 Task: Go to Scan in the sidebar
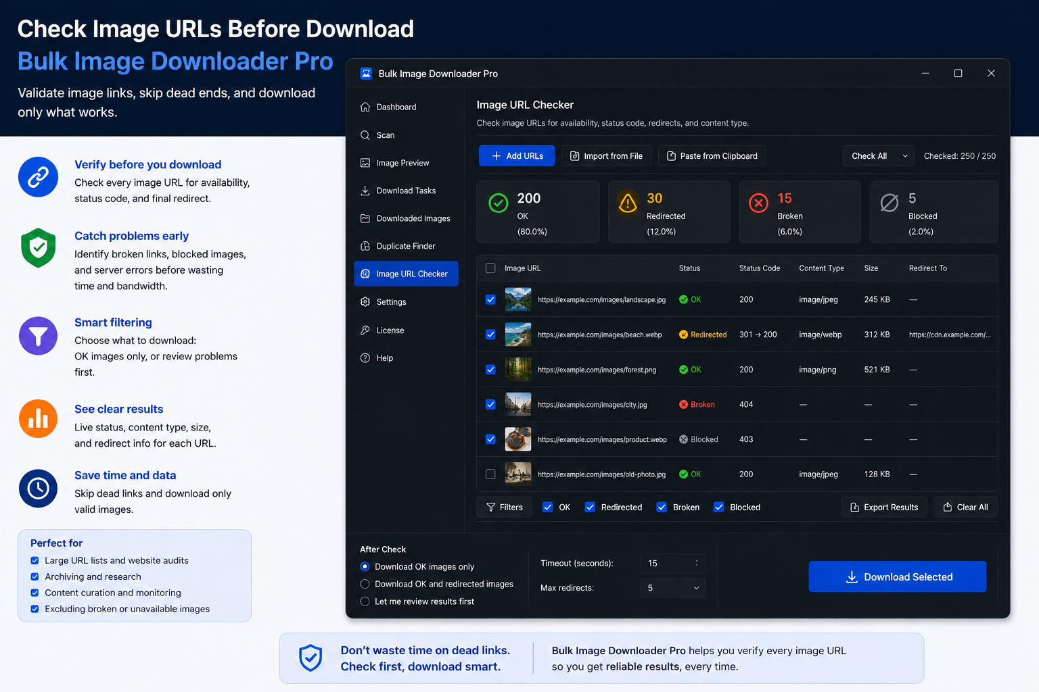(406, 135)
